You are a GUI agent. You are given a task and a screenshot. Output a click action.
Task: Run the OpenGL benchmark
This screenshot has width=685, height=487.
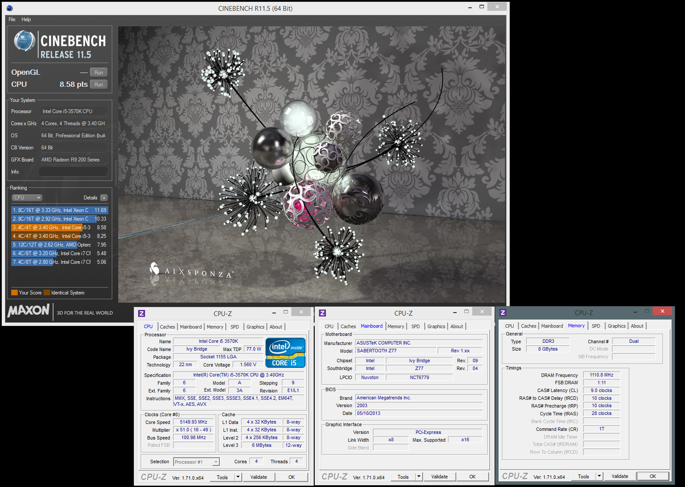[99, 72]
